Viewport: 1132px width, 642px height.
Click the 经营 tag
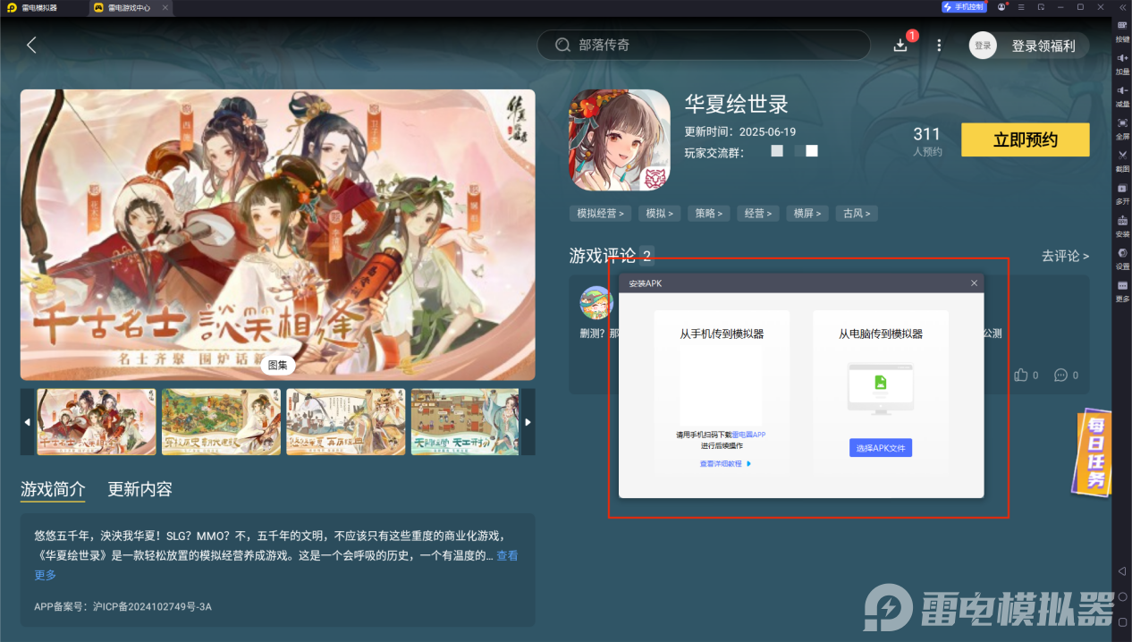pyautogui.click(x=758, y=214)
